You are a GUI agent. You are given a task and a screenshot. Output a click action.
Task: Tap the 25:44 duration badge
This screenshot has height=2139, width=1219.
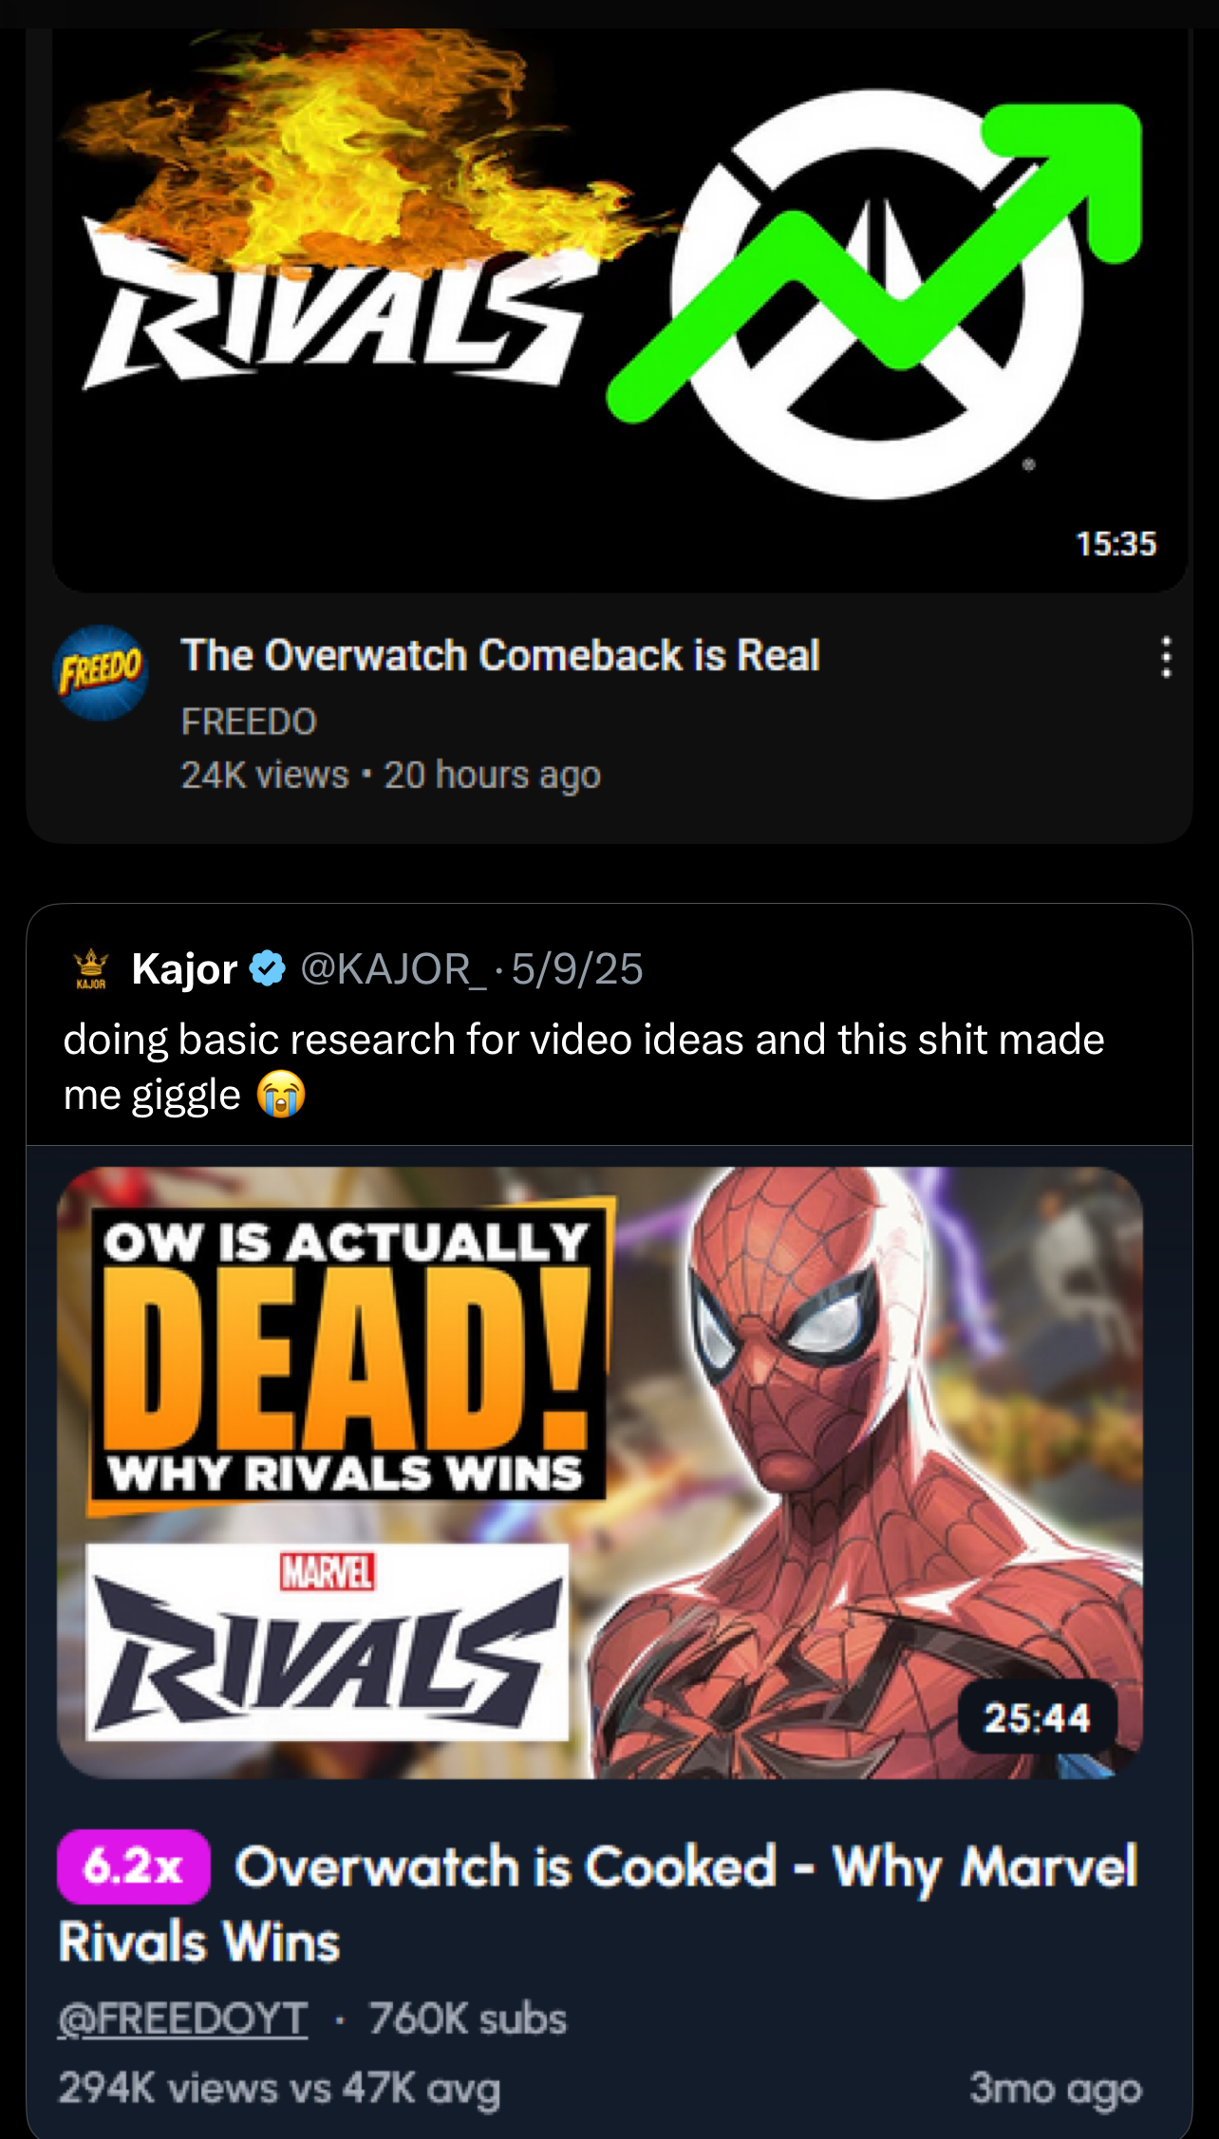[x=1037, y=1717]
